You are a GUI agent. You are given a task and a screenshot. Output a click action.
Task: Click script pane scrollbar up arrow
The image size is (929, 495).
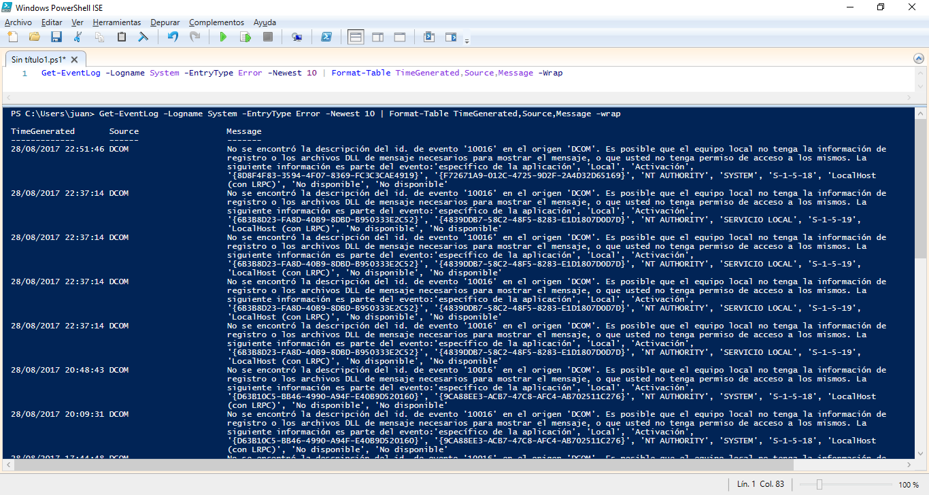tap(920, 73)
